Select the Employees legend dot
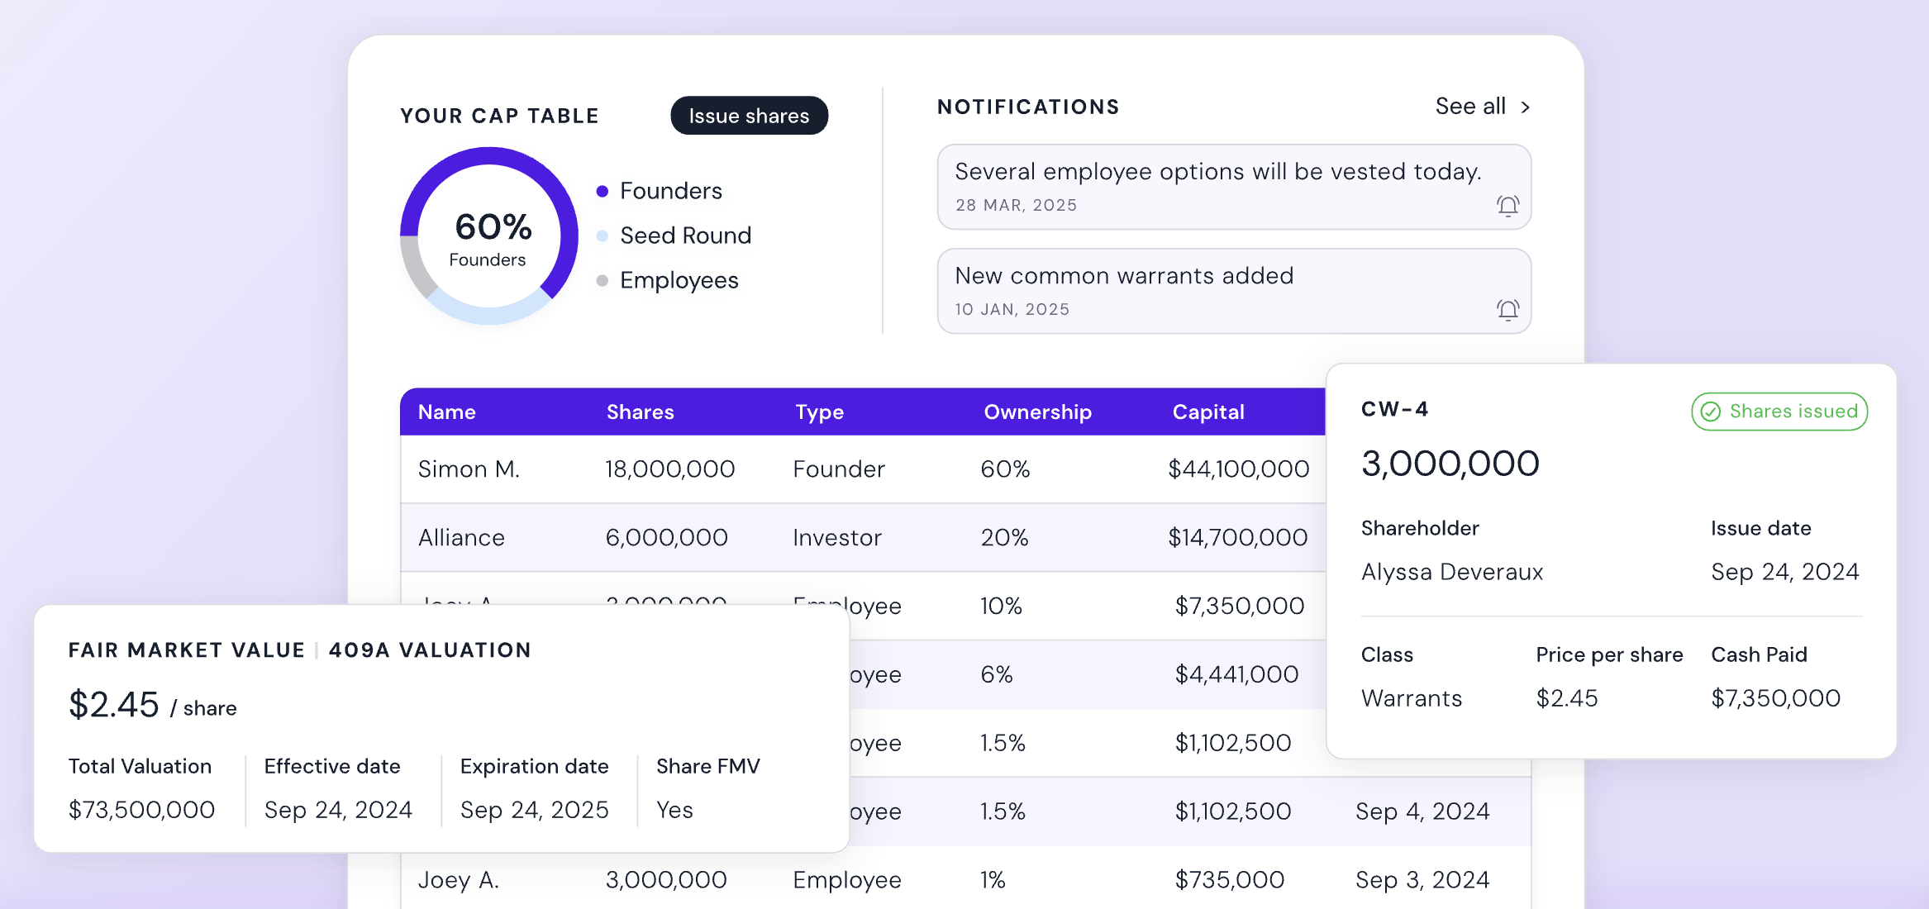The image size is (1929, 909). (x=603, y=280)
